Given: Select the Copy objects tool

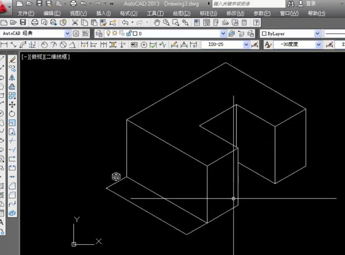Looking at the screenshot, I should click(12, 69).
